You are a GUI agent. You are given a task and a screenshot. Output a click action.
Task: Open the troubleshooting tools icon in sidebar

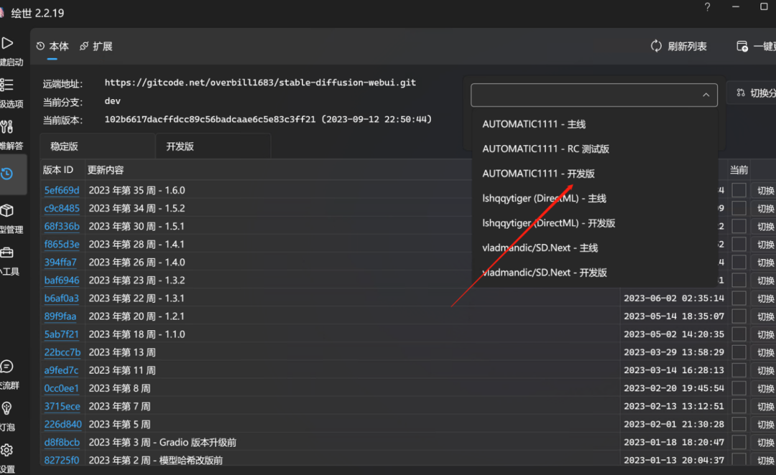coord(6,127)
